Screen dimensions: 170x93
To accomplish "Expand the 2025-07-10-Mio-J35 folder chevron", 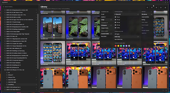I will 36,36.
